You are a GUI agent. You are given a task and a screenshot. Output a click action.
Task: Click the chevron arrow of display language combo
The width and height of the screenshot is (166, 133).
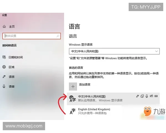coord(156,51)
